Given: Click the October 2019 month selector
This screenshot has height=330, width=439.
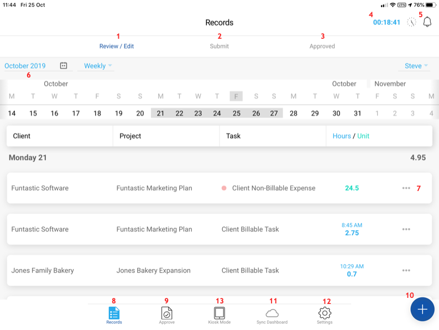Looking at the screenshot, I should pos(25,65).
